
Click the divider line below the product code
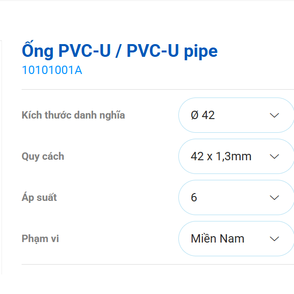coord(157,89)
